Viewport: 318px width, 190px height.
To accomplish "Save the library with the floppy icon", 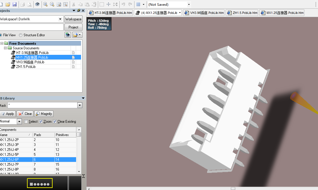I will [15, 4].
